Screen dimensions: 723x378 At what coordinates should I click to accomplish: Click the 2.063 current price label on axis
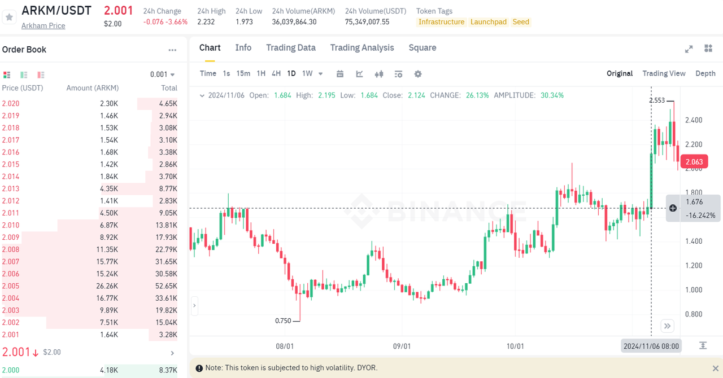[694, 162]
